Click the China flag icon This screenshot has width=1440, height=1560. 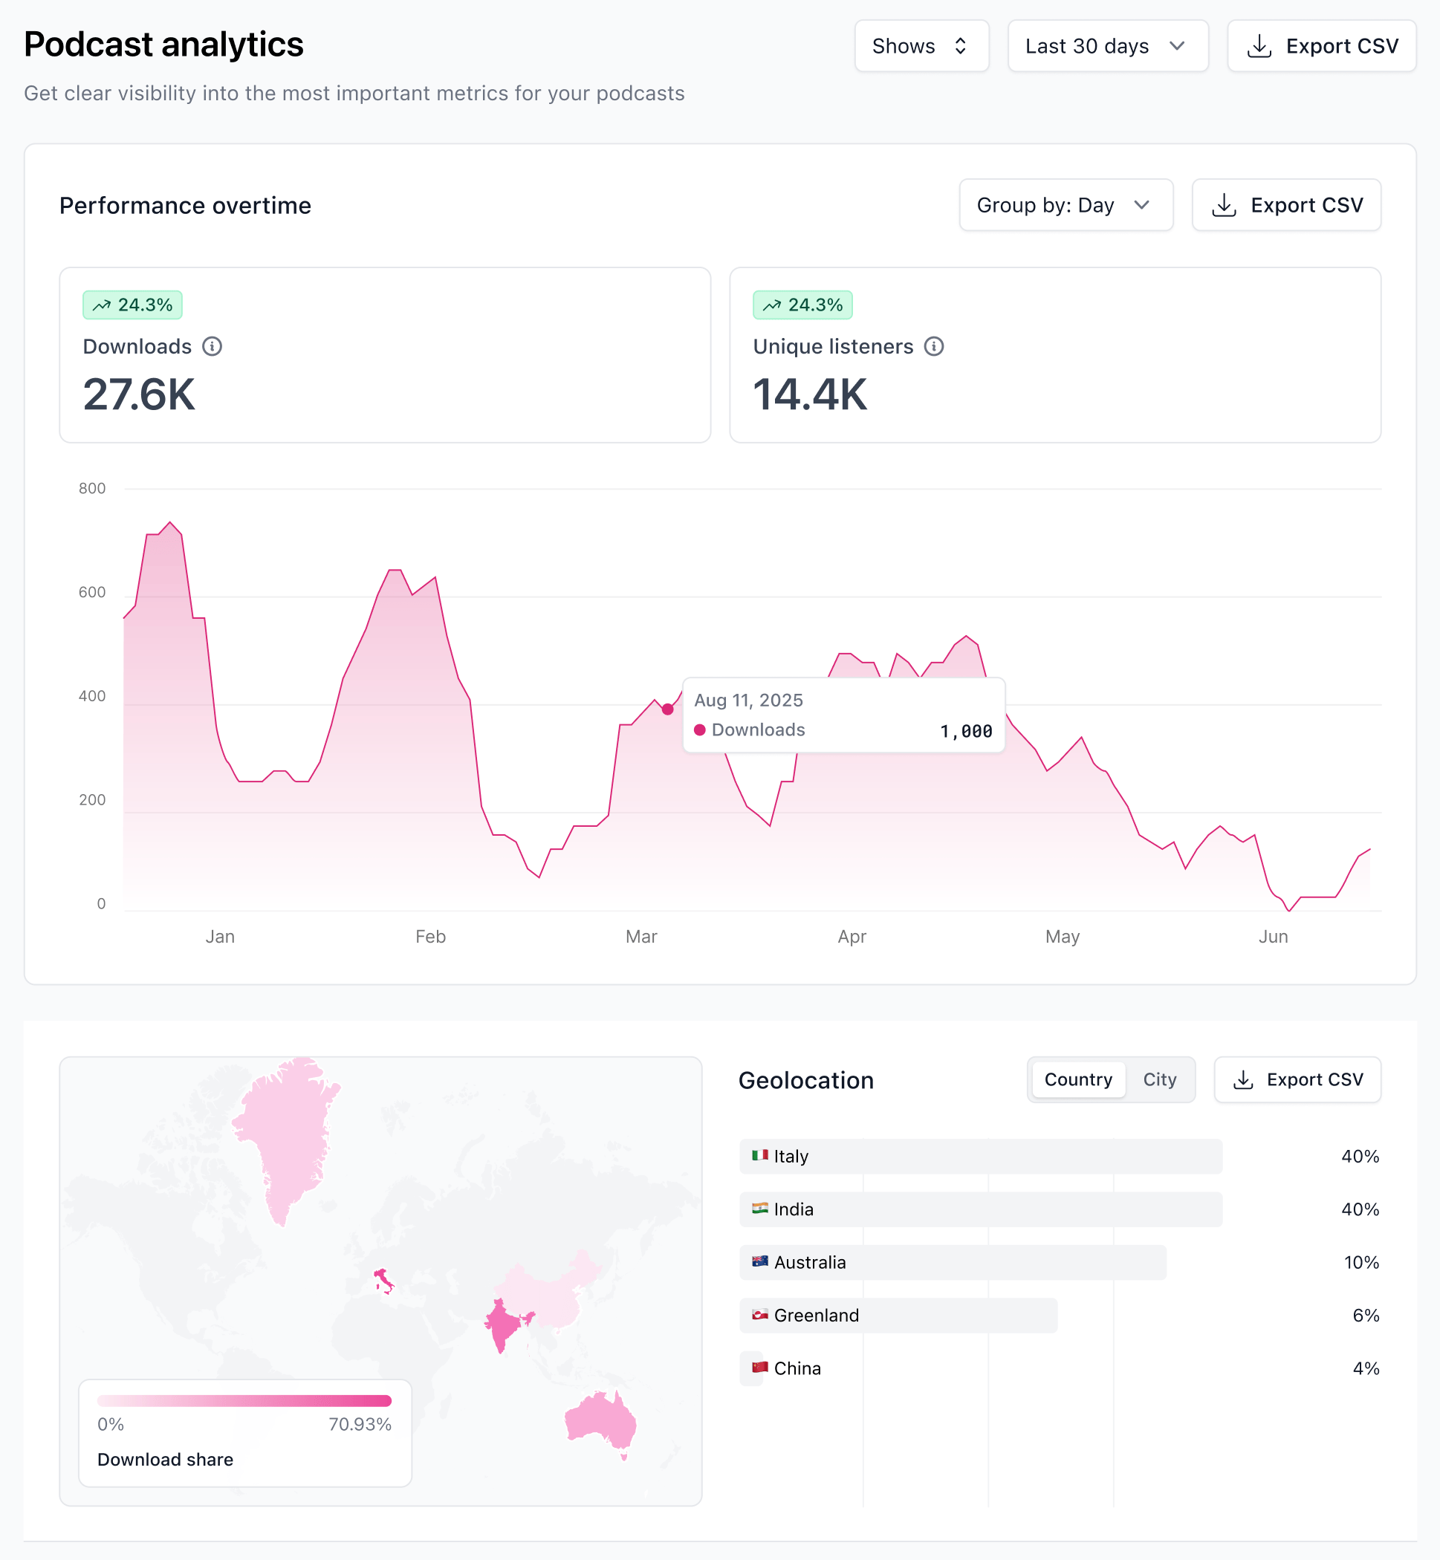(x=759, y=1368)
